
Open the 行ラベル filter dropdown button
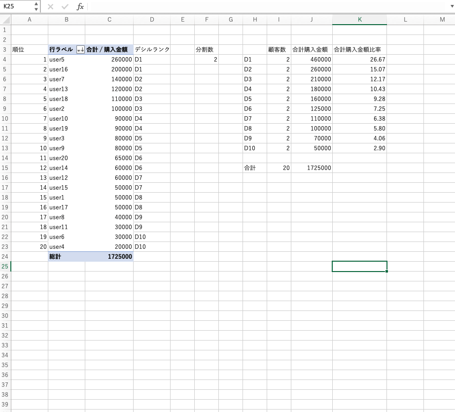coord(80,50)
